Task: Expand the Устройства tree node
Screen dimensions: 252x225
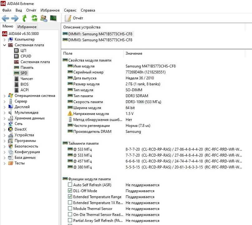Action: 4,135
